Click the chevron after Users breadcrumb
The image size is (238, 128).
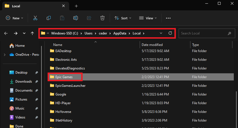pyautogui.click(x=96, y=33)
